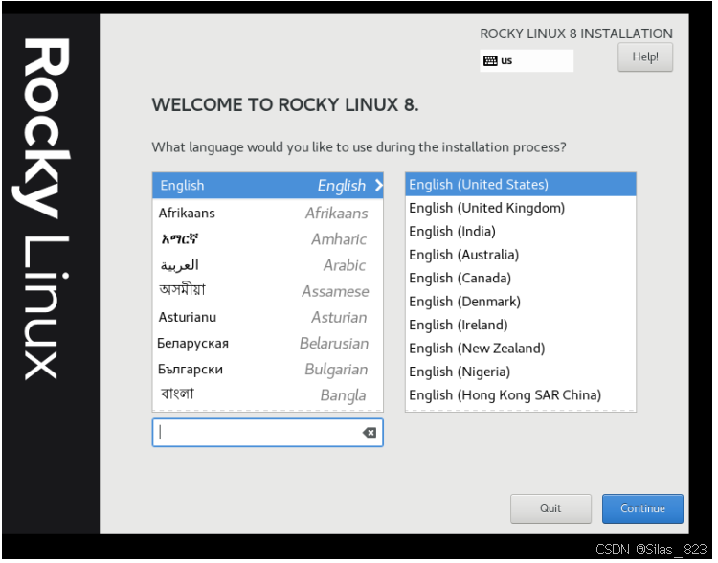Select English (Australia) locale
Image resolution: width=718 pixels, height=563 pixels.
click(x=523, y=256)
